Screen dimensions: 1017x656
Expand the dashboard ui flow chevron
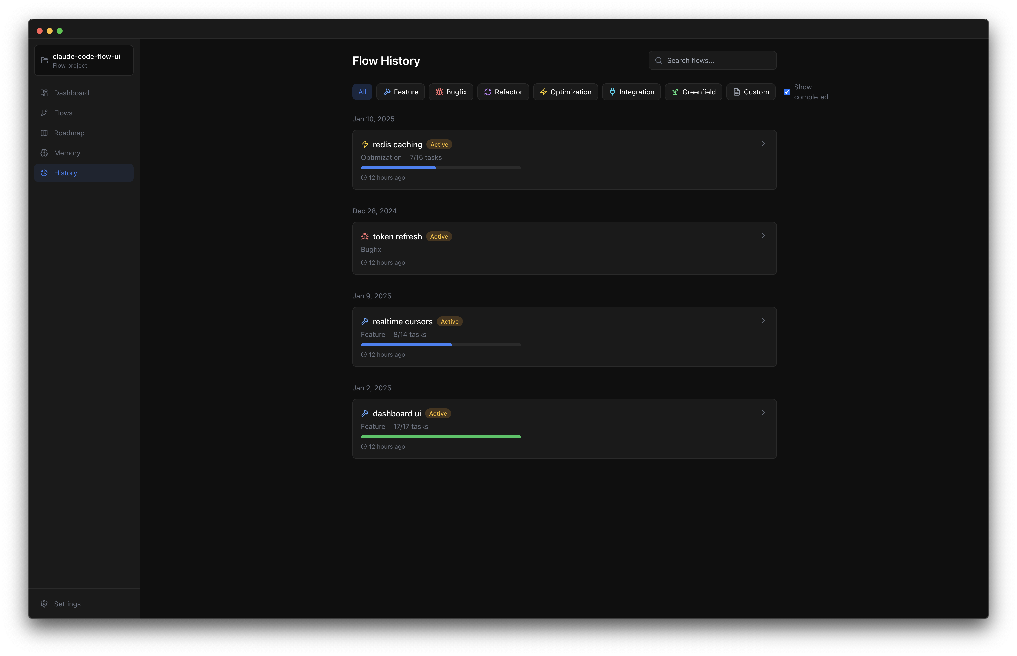(x=763, y=412)
